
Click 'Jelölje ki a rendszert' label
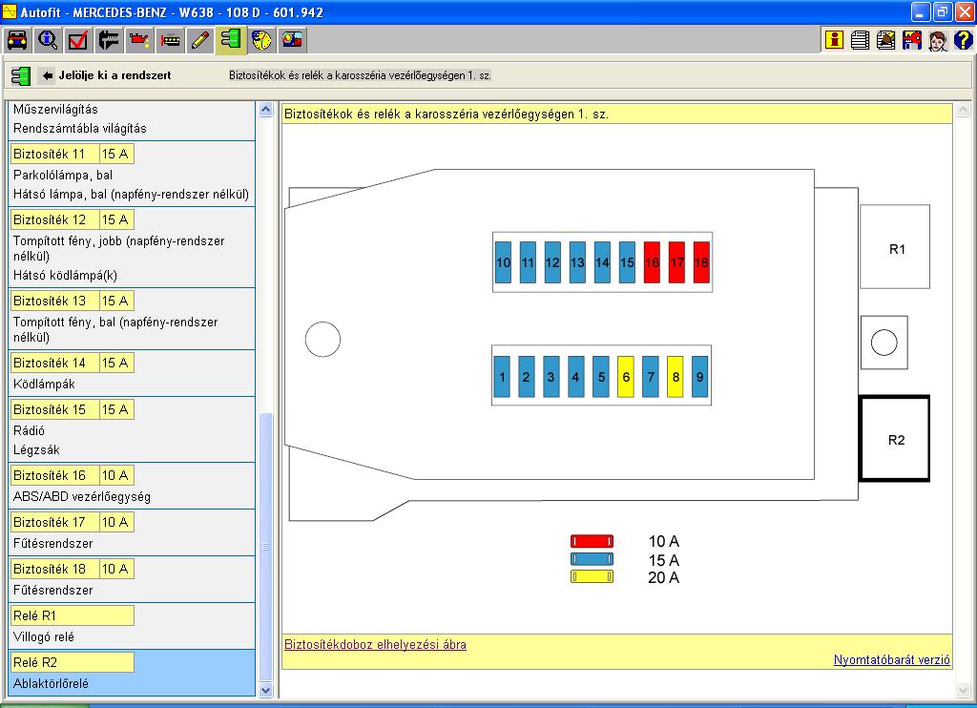click(114, 75)
